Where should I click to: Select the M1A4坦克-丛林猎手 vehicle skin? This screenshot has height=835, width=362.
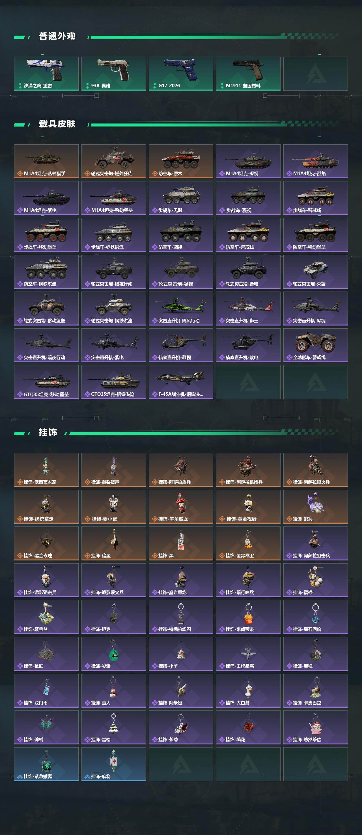point(46,161)
